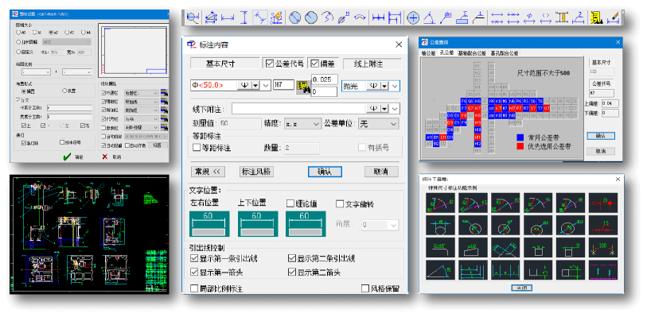Enable 局部比例标注 checkbox

[194, 288]
